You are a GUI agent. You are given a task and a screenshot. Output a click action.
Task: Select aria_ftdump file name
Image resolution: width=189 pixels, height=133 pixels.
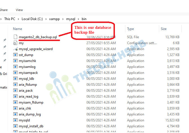pos(28,85)
